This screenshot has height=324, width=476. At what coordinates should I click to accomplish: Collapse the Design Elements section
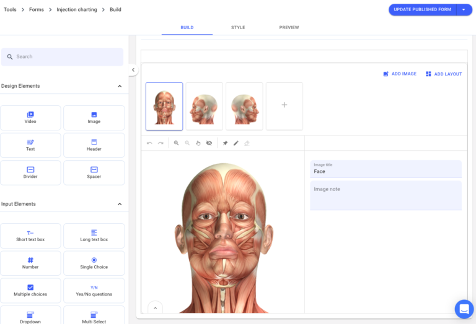pyautogui.click(x=120, y=87)
